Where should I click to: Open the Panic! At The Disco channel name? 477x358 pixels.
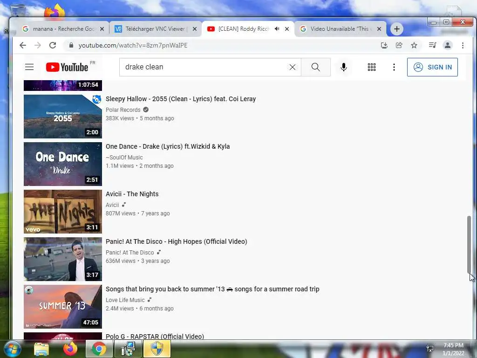click(130, 252)
